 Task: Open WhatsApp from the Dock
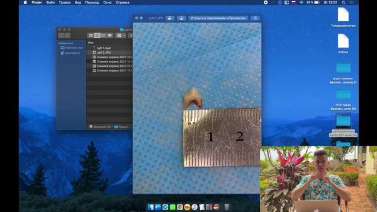[173, 207]
